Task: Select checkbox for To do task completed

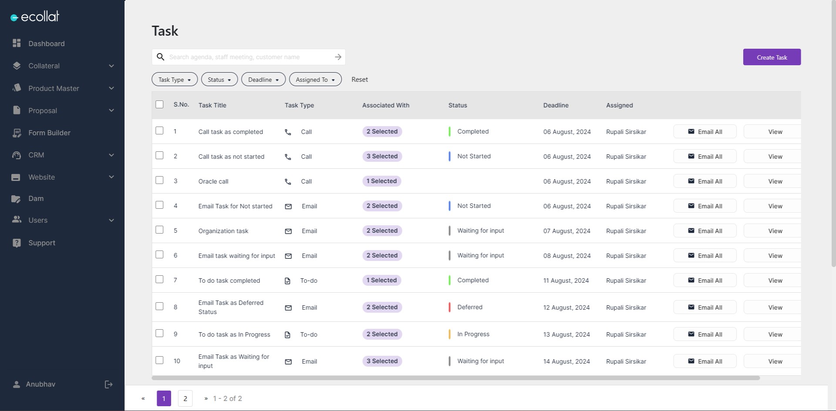Action: pos(159,279)
